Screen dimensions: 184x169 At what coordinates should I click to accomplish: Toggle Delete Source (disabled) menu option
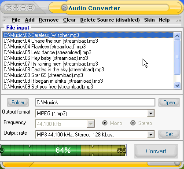click(x=110, y=20)
